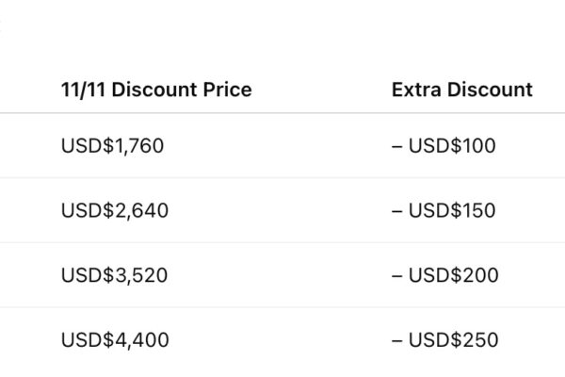Image resolution: width=565 pixels, height=377 pixels.
Task: Pick the price paired with the USD$150 discount
Action: tap(115, 211)
